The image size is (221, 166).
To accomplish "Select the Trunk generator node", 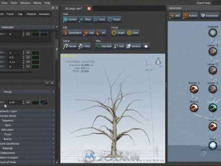I will [x=213, y=127].
